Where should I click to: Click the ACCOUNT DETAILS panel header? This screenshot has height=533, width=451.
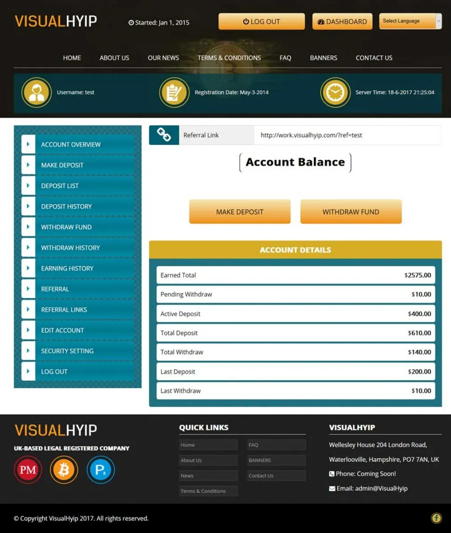click(x=295, y=250)
